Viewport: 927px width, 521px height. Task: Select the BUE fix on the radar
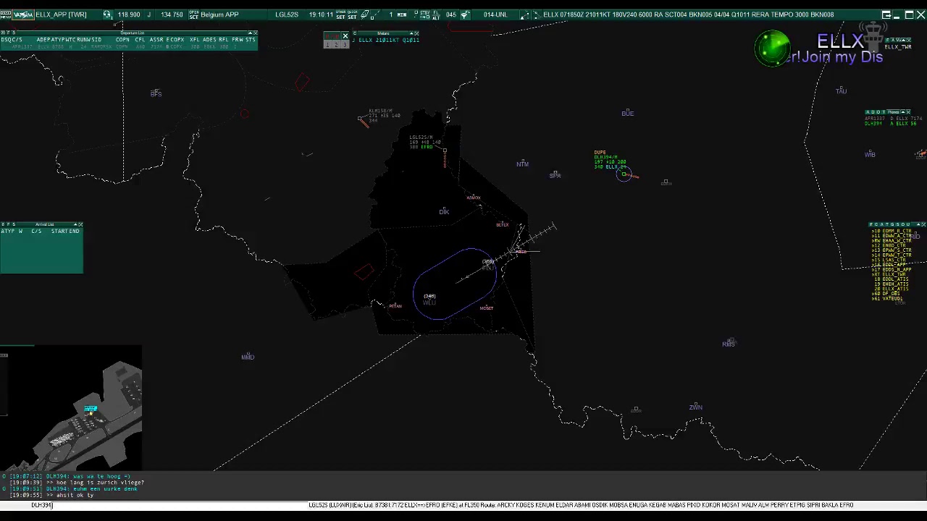(628, 114)
